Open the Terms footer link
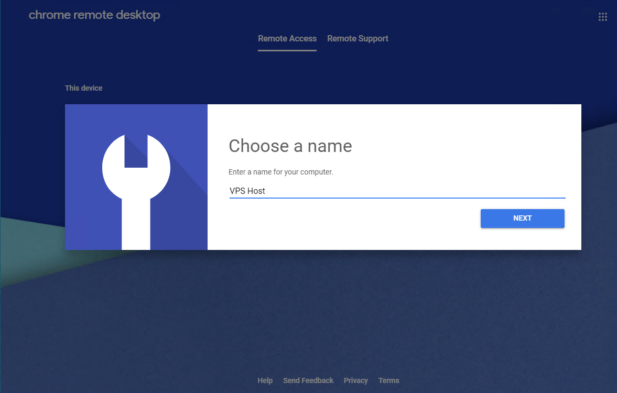This screenshot has width=617, height=393. tap(389, 380)
